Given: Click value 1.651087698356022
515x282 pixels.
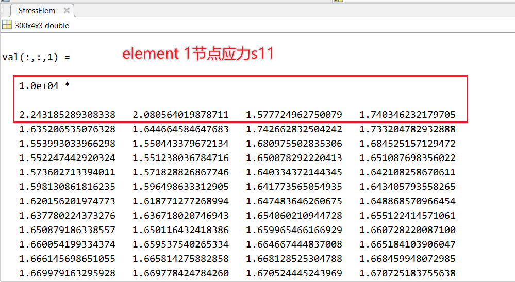Looking at the screenshot, I should pos(407,157).
